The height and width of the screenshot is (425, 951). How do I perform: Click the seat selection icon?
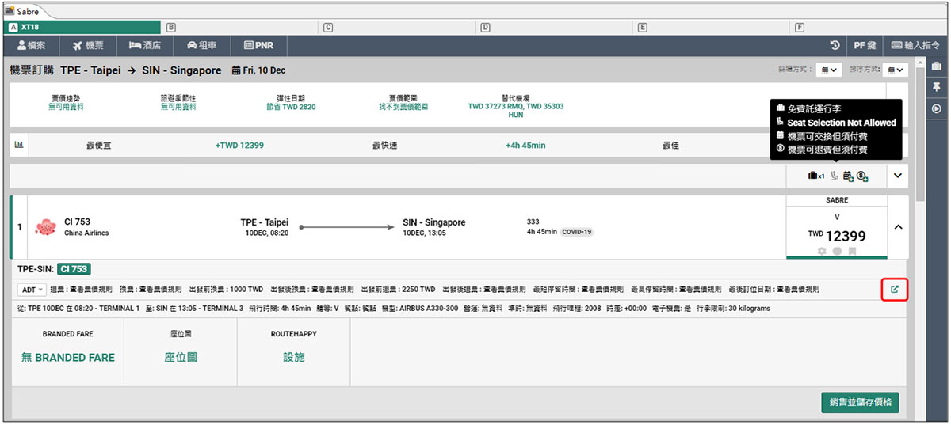coord(835,176)
